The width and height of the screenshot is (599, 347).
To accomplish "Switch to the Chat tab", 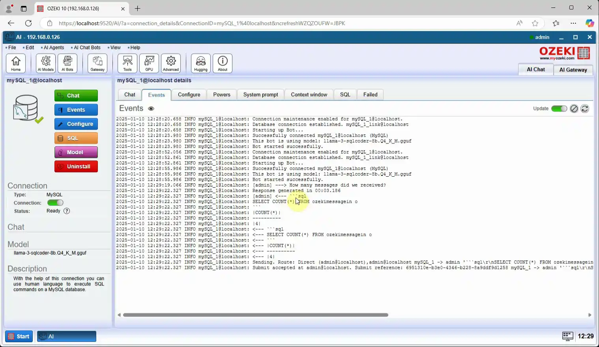I will (x=129, y=95).
